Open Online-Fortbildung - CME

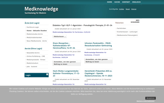point(36,56)
